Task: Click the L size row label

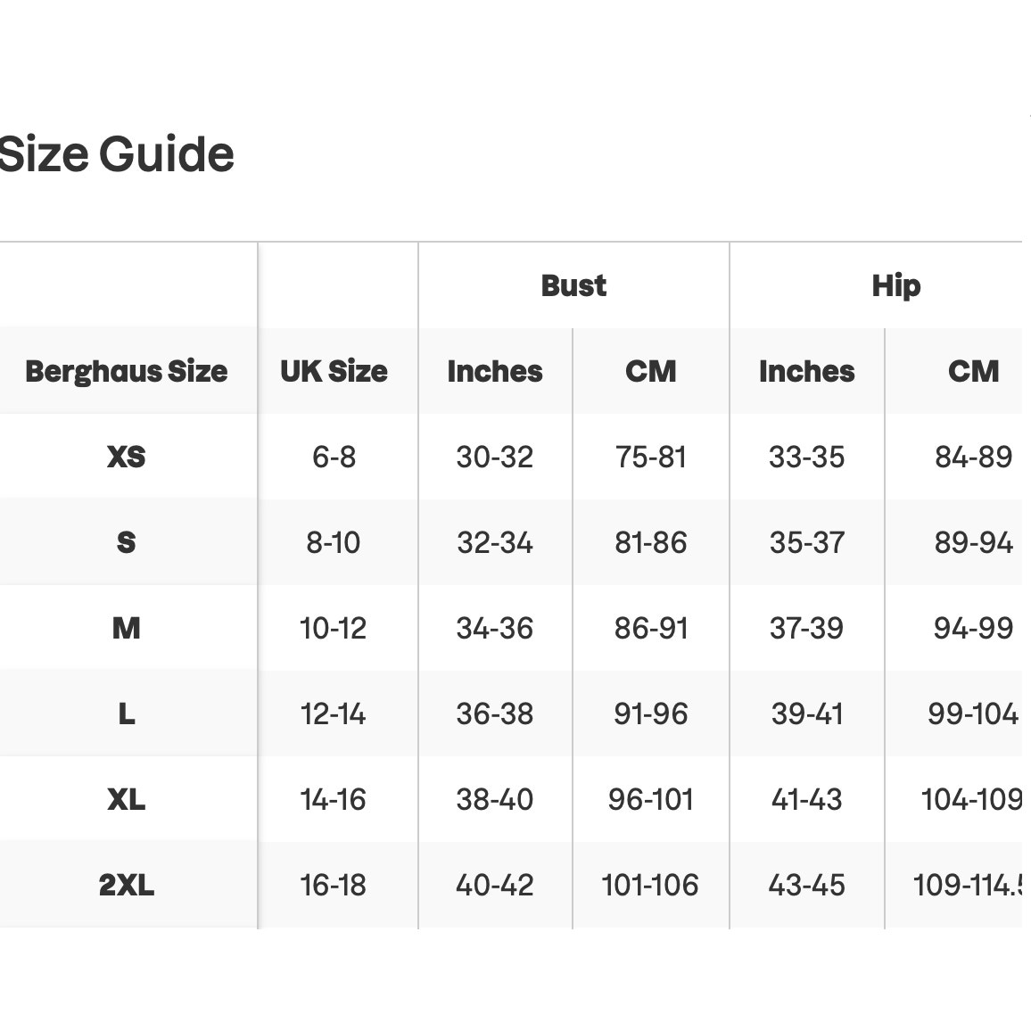Action: tap(127, 713)
